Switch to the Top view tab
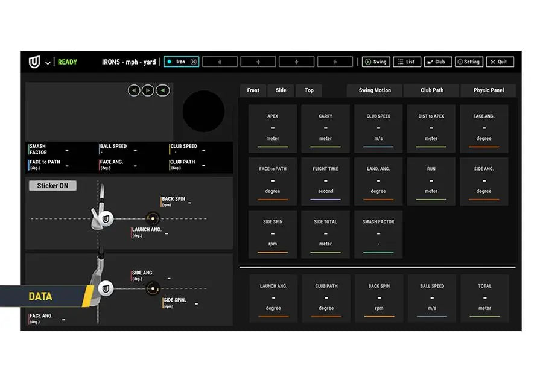This screenshot has height=380, width=543. coord(309,90)
